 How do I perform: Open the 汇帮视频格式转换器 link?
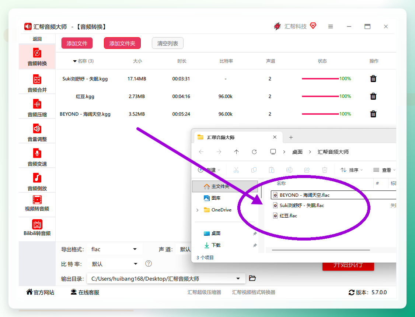pos(254,292)
